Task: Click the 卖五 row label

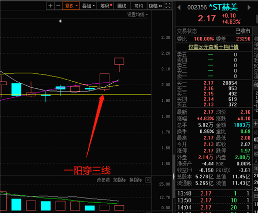Action: [182, 55]
